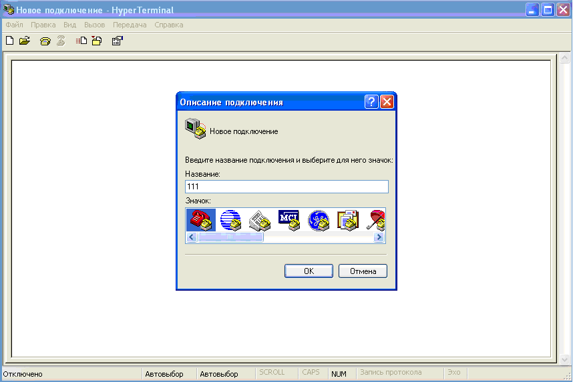Click the CAPS status indicator

[311, 372]
